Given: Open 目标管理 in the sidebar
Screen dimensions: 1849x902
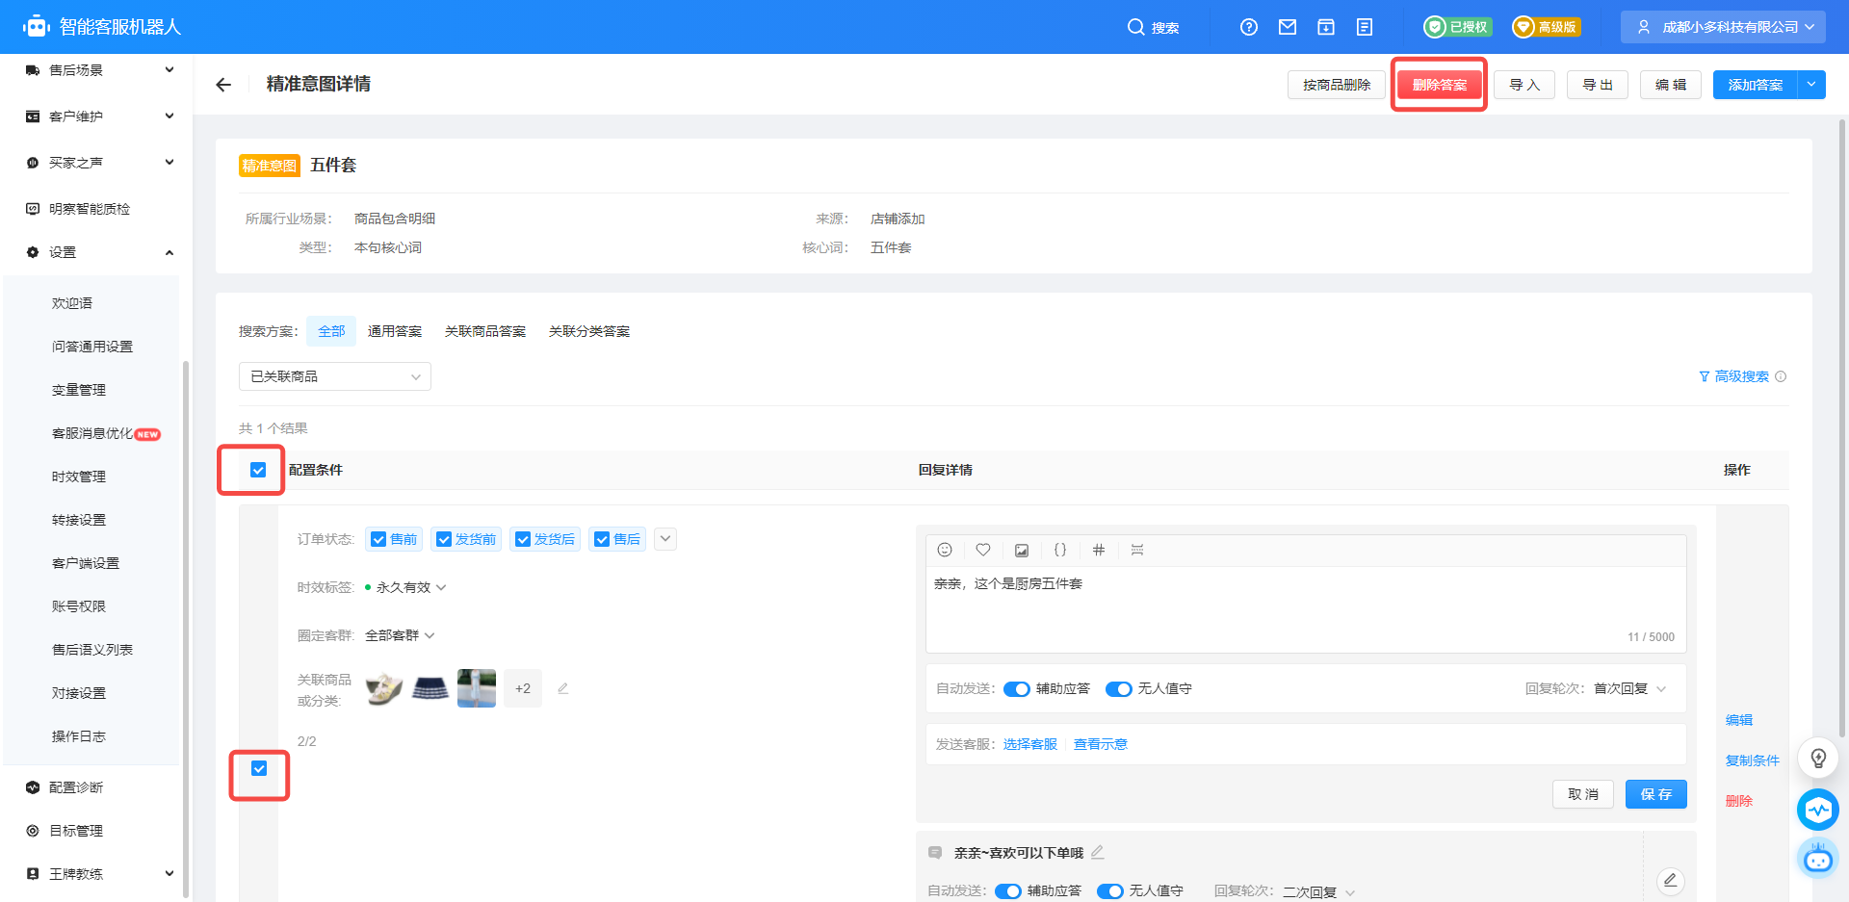Looking at the screenshot, I should [x=76, y=831].
